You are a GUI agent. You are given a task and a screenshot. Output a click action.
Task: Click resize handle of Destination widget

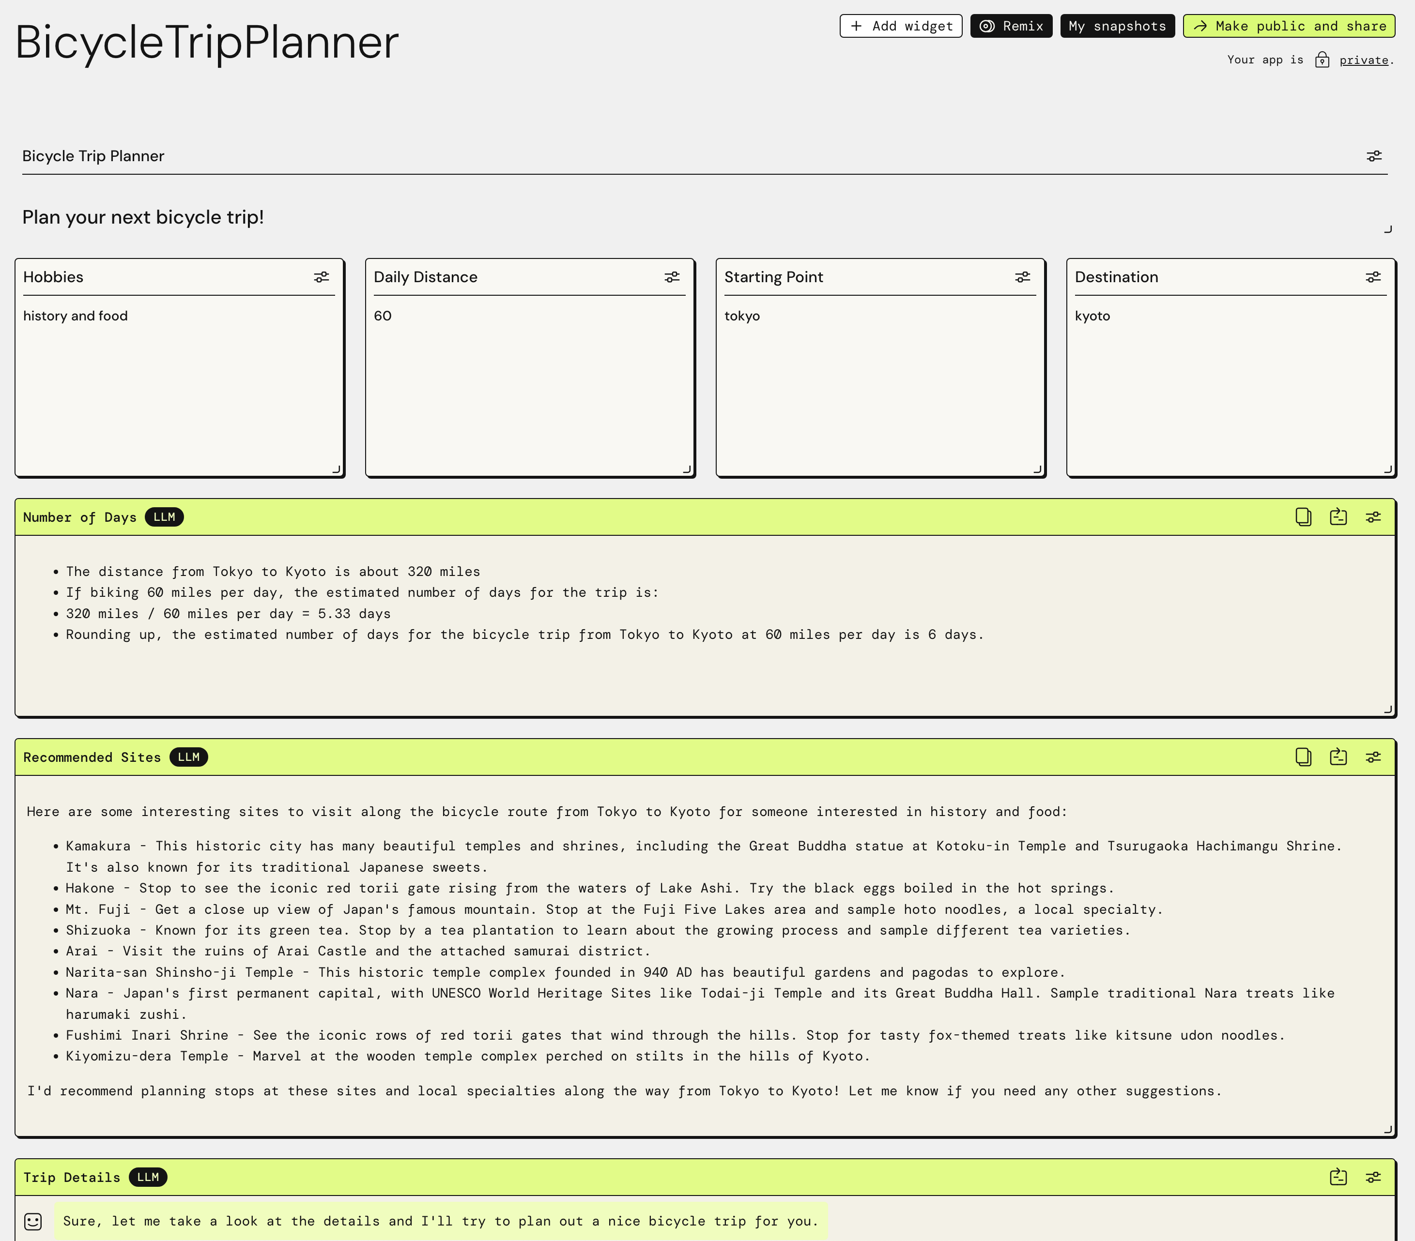[1387, 469]
